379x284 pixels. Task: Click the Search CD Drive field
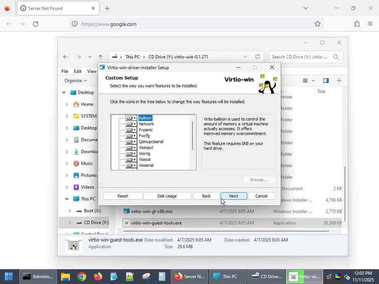pos(301,57)
